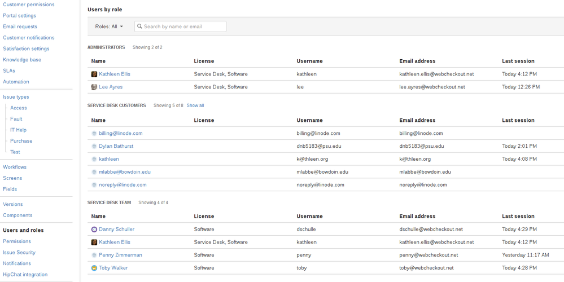Select Users and roles in sidebar
The image size is (564, 282).
tap(23, 230)
